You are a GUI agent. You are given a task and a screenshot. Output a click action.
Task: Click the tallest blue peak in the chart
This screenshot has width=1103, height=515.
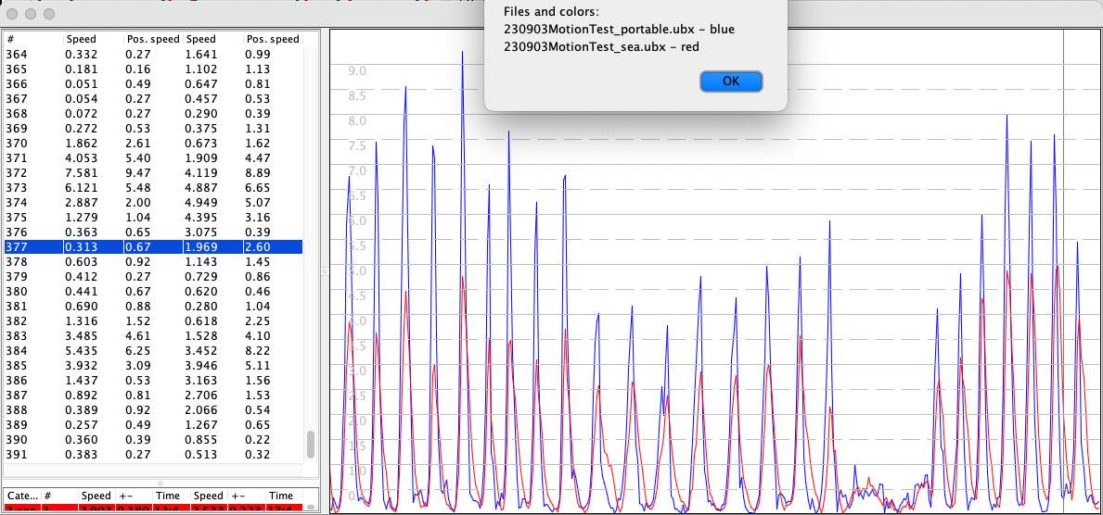pos(462,53)
